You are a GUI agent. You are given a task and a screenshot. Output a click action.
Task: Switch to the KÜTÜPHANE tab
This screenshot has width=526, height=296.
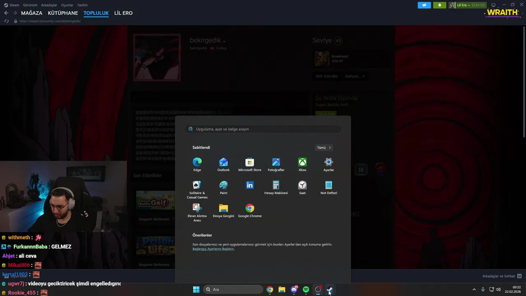tap(63, 13)
